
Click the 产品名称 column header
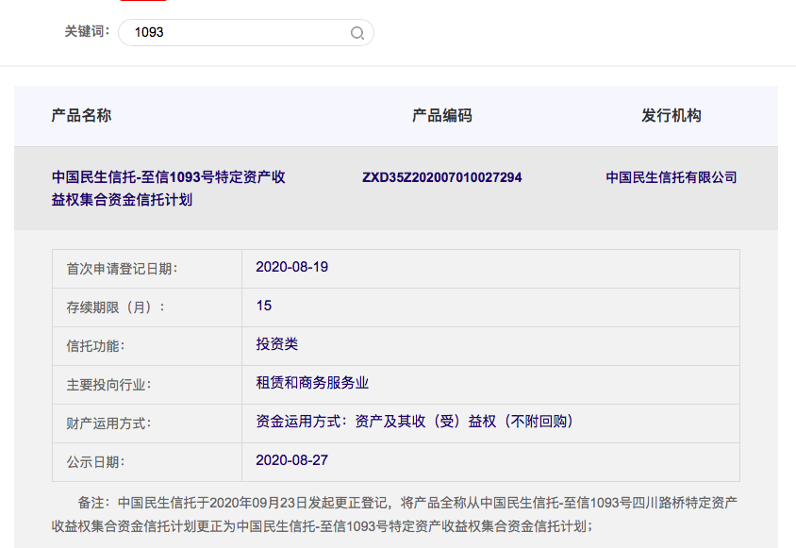pos(81,115)
